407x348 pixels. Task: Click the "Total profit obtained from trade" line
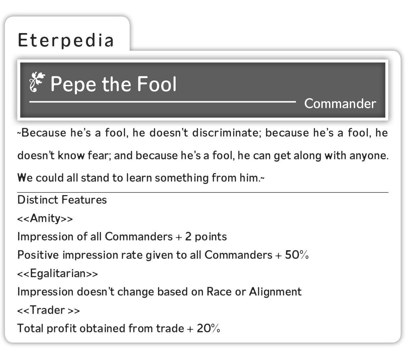tap(100, 329)
